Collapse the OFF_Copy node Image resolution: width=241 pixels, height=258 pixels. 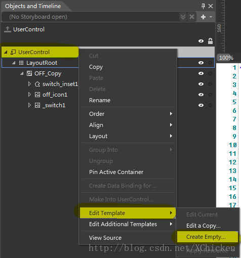point(22,73)
